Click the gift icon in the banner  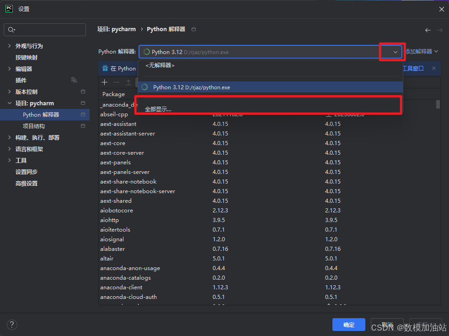click(x=104, y=68)
